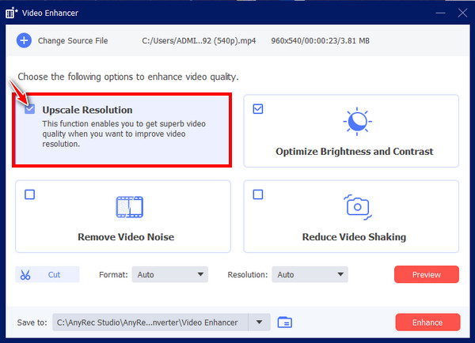Click the Reduce Video Shaking label
The height and width of the screenshot is (343, 475).
[354, 237]
